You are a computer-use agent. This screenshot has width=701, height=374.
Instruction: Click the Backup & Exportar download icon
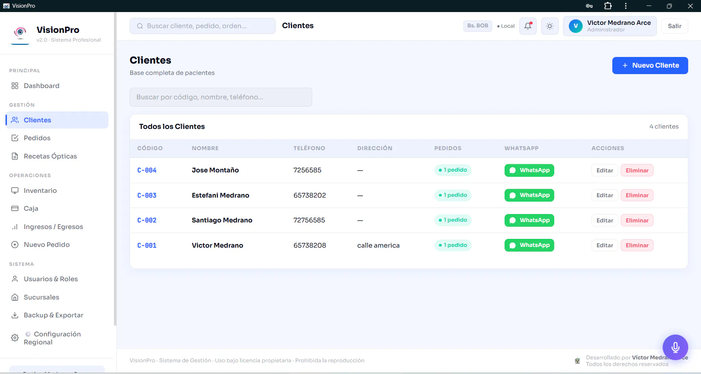(15, 315)
